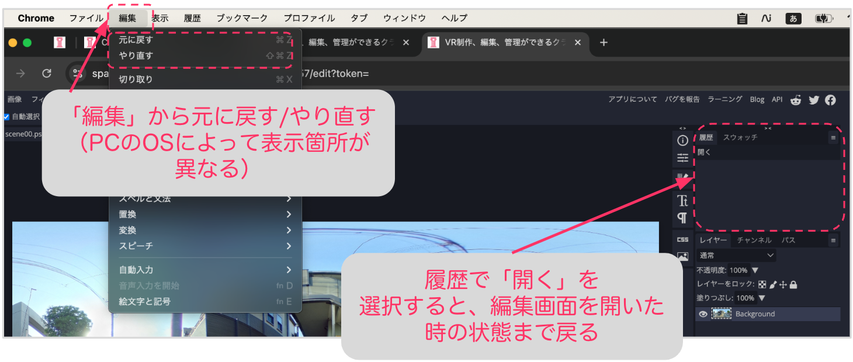Open a new browser tab
The image size is (853, 362).
click(604, 43)
